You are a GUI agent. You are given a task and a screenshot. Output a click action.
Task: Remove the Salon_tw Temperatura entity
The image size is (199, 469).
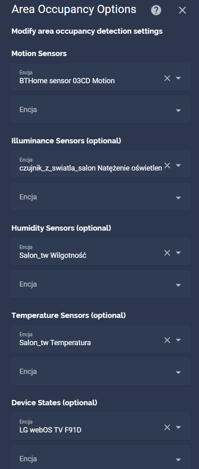pyautogui.click(x=167, y=340)
